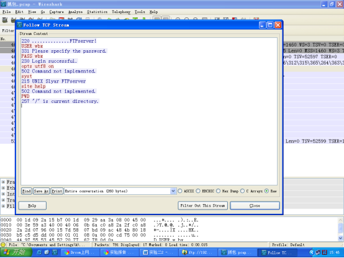The width and height of the screenshot is (344, 258).
Task: Maximize the Follow TCP Stream dialog
Action: pos(270,25)
